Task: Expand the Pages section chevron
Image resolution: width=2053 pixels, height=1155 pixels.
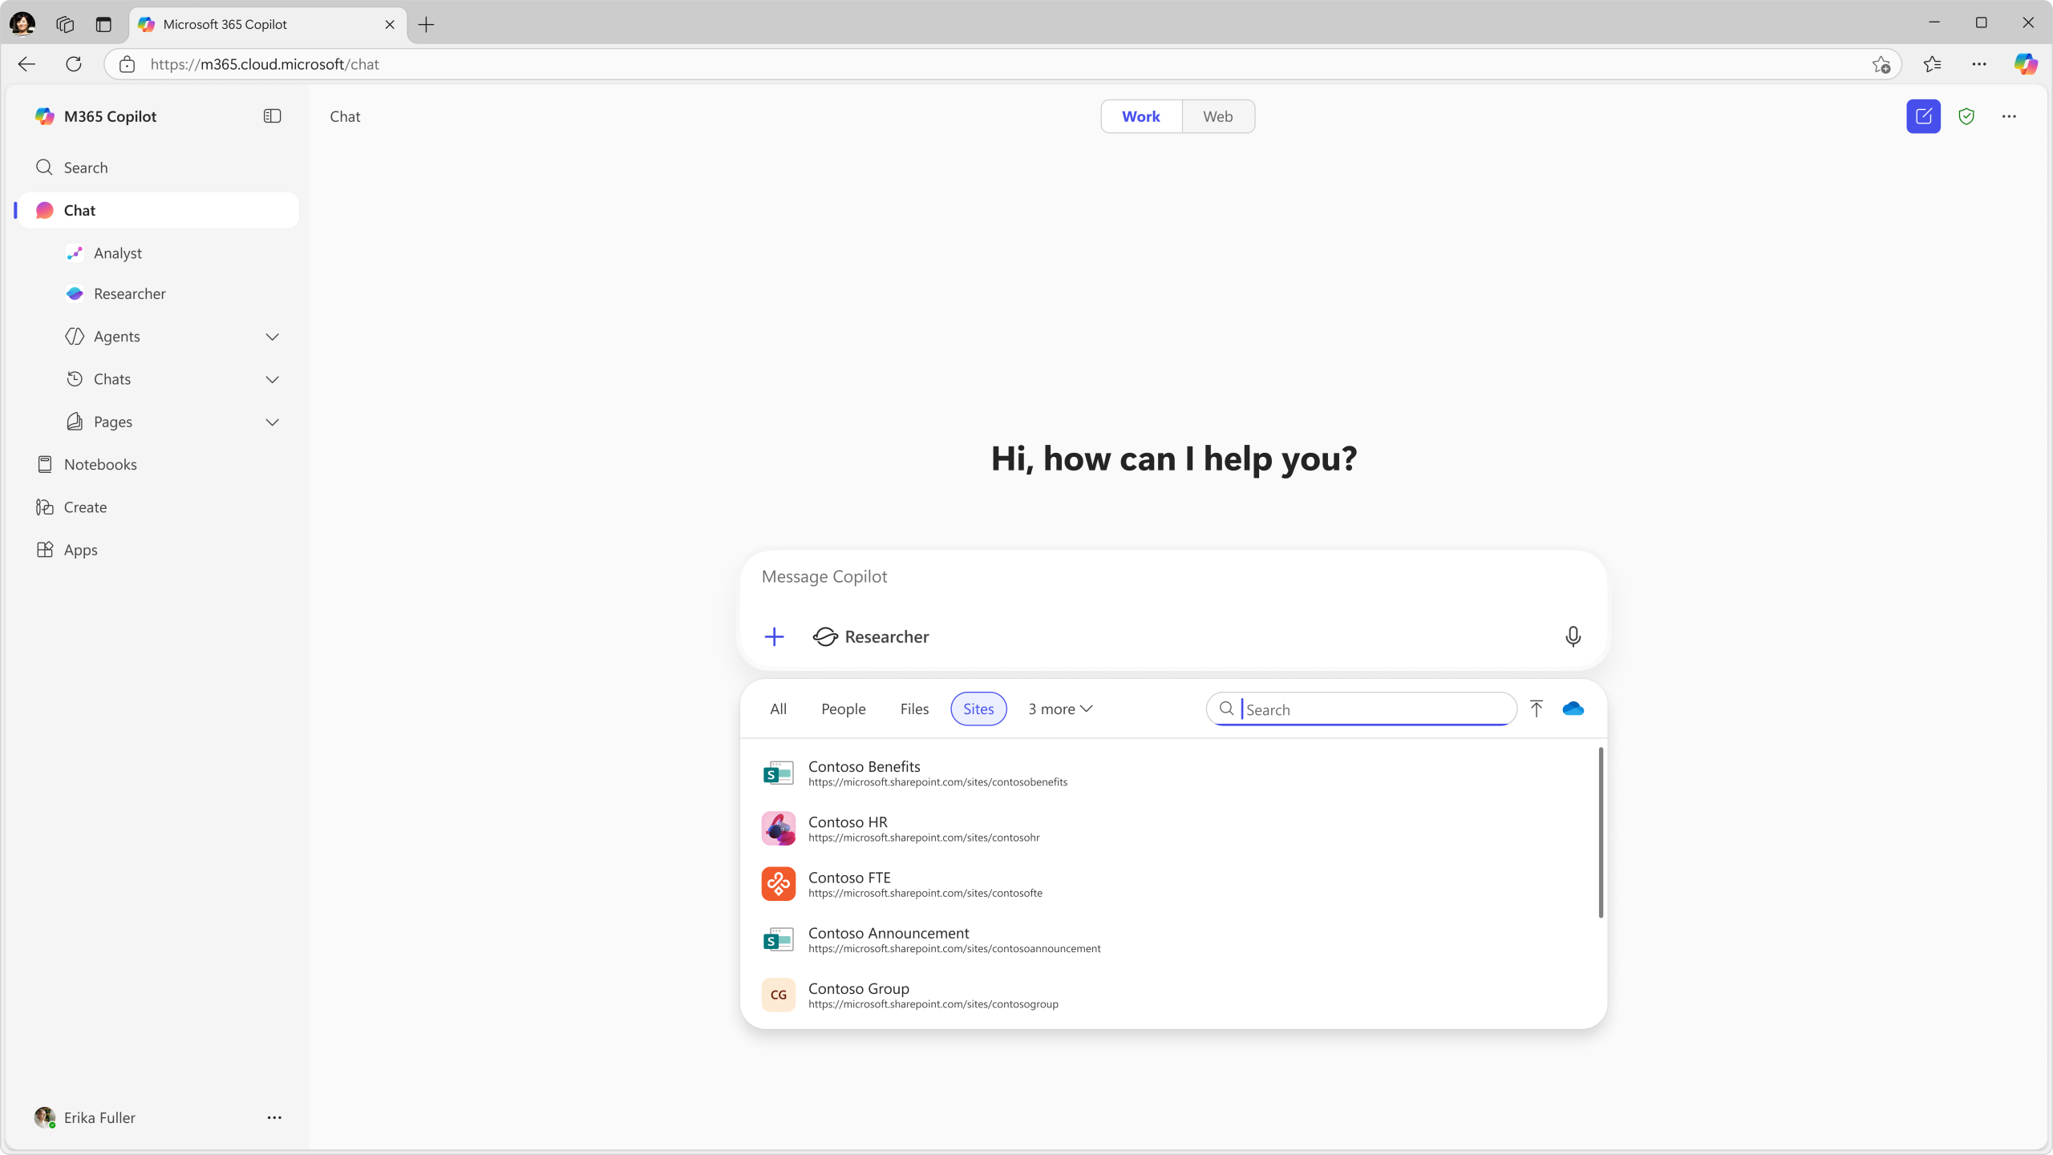Action: (272, 422)
